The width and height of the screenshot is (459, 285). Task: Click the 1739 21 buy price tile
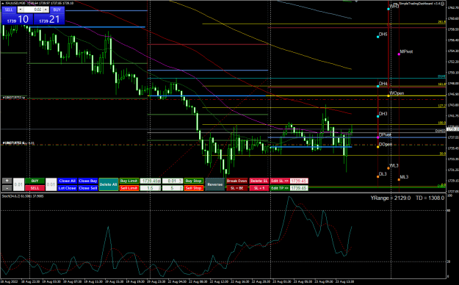49,19
